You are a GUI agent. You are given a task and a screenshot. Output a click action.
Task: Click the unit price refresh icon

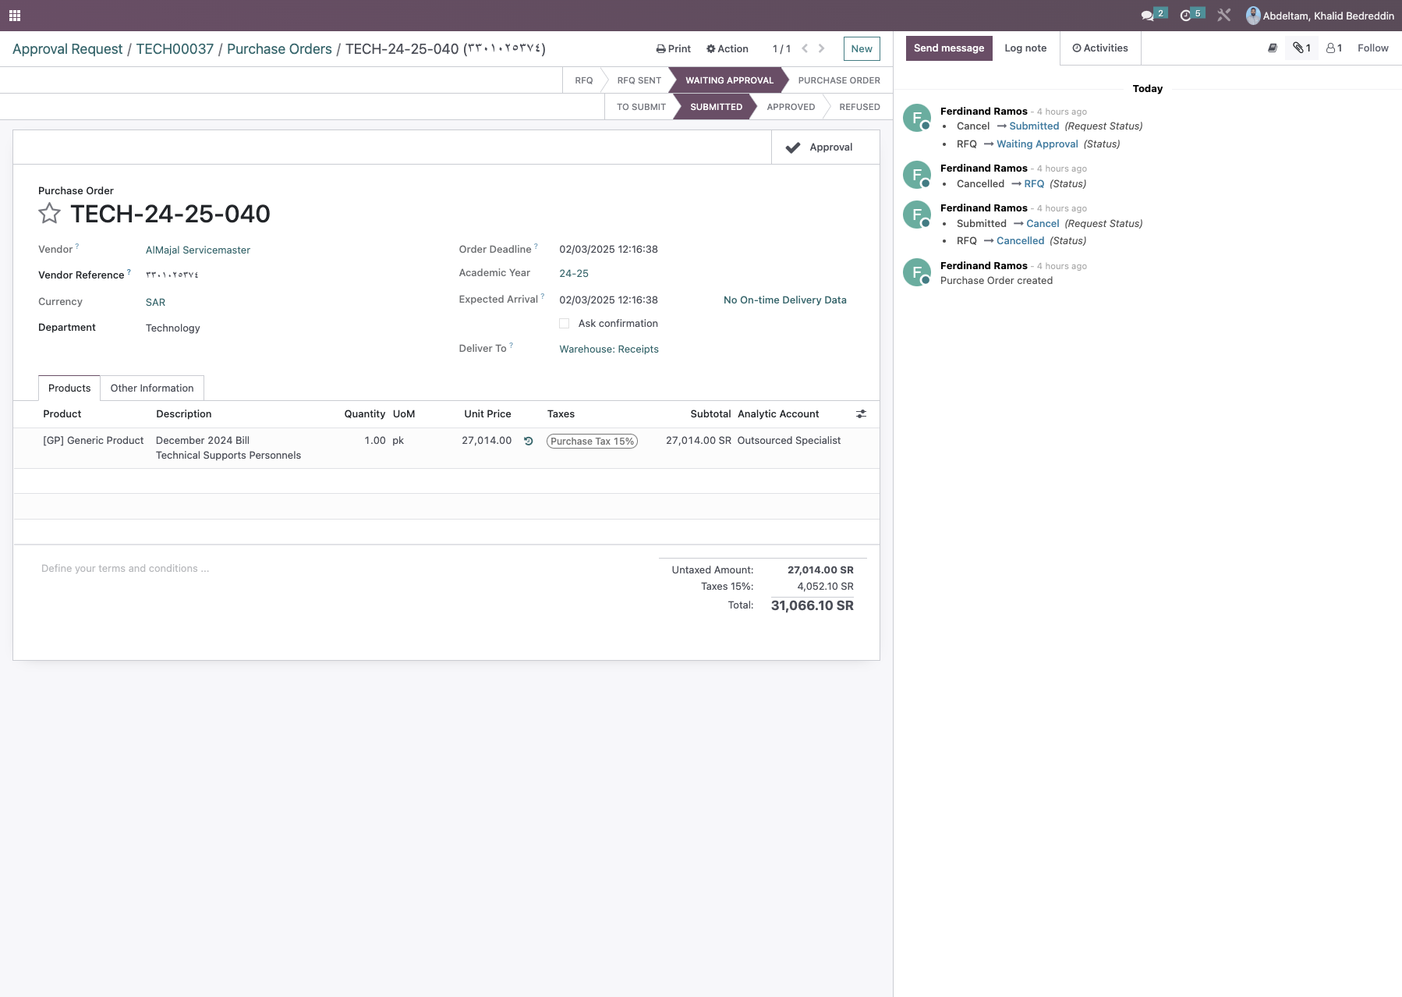(x=528, y=441)
